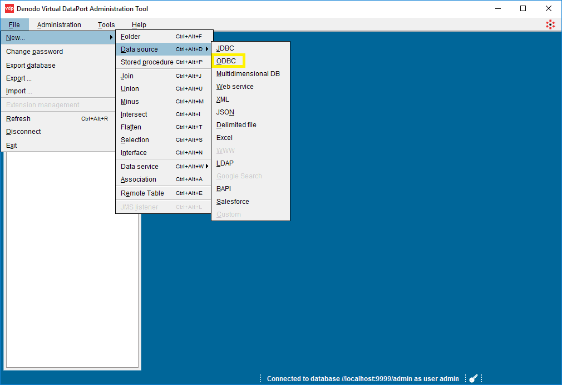Image resolution: width=562 pixels, height=385 pixels.
Task: Create a new Folder
Action: tap(164, 37)
